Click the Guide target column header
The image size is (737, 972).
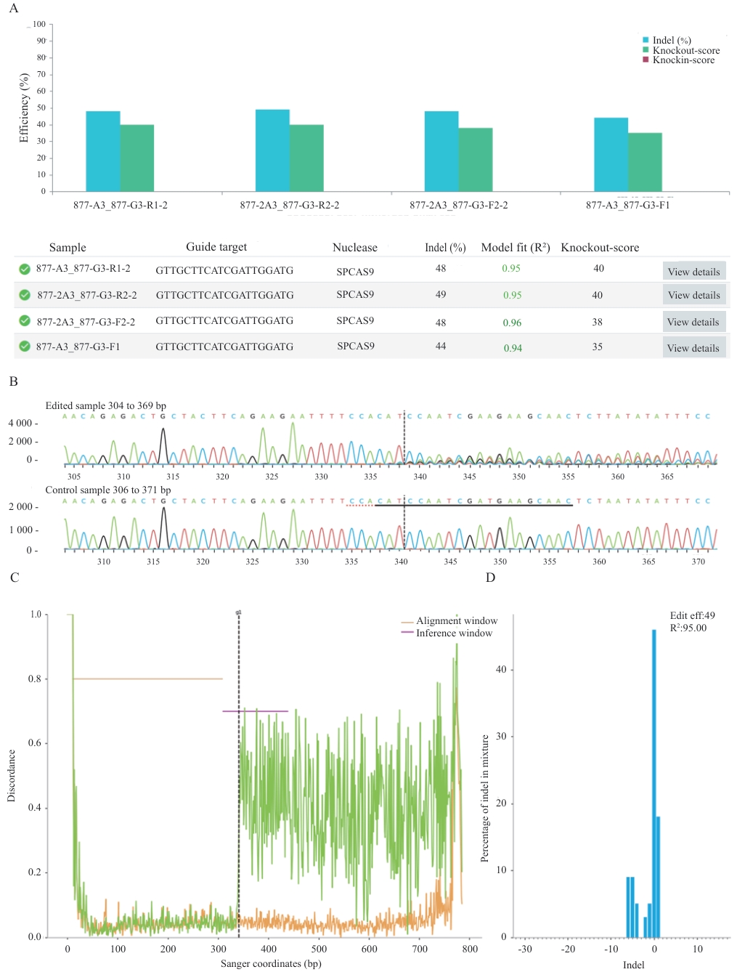coord(216,247)
